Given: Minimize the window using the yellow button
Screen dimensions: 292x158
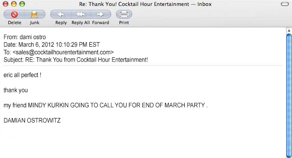Looking at the screenshot, I should (14, 4).
